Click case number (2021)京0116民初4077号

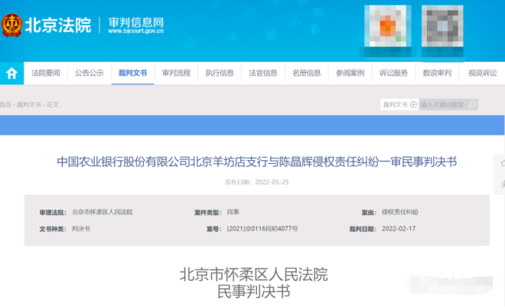coord(262,229)
